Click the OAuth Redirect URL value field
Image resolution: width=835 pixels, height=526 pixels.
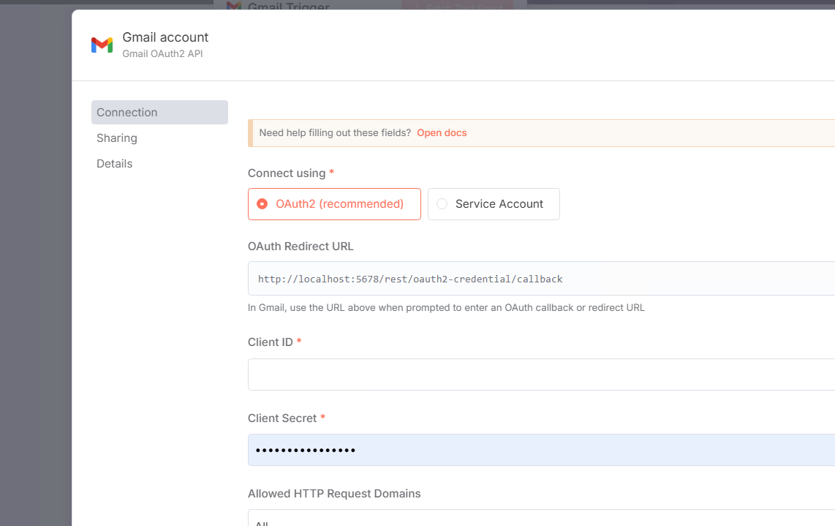[541, 279]
